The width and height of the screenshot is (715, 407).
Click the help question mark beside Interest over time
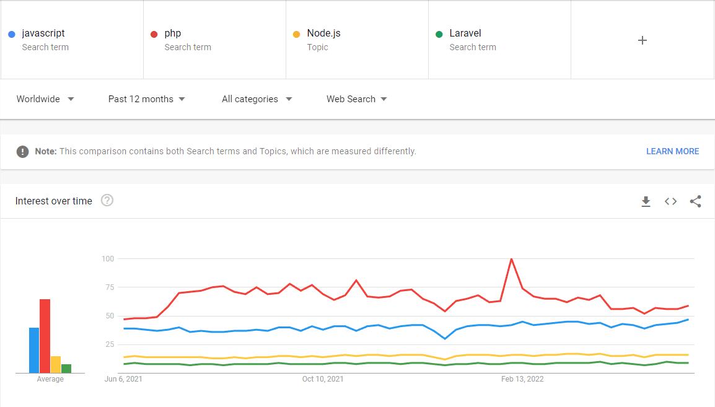(x=107, y=200)
